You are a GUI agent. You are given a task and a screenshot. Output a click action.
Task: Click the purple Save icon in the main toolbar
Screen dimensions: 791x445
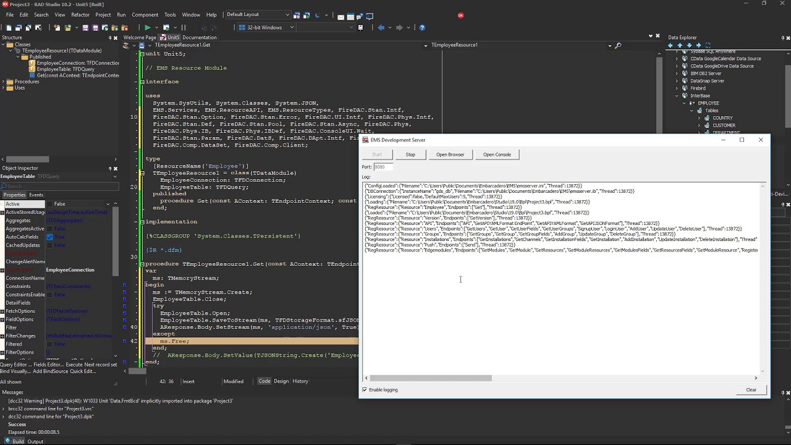coord(85,27)
